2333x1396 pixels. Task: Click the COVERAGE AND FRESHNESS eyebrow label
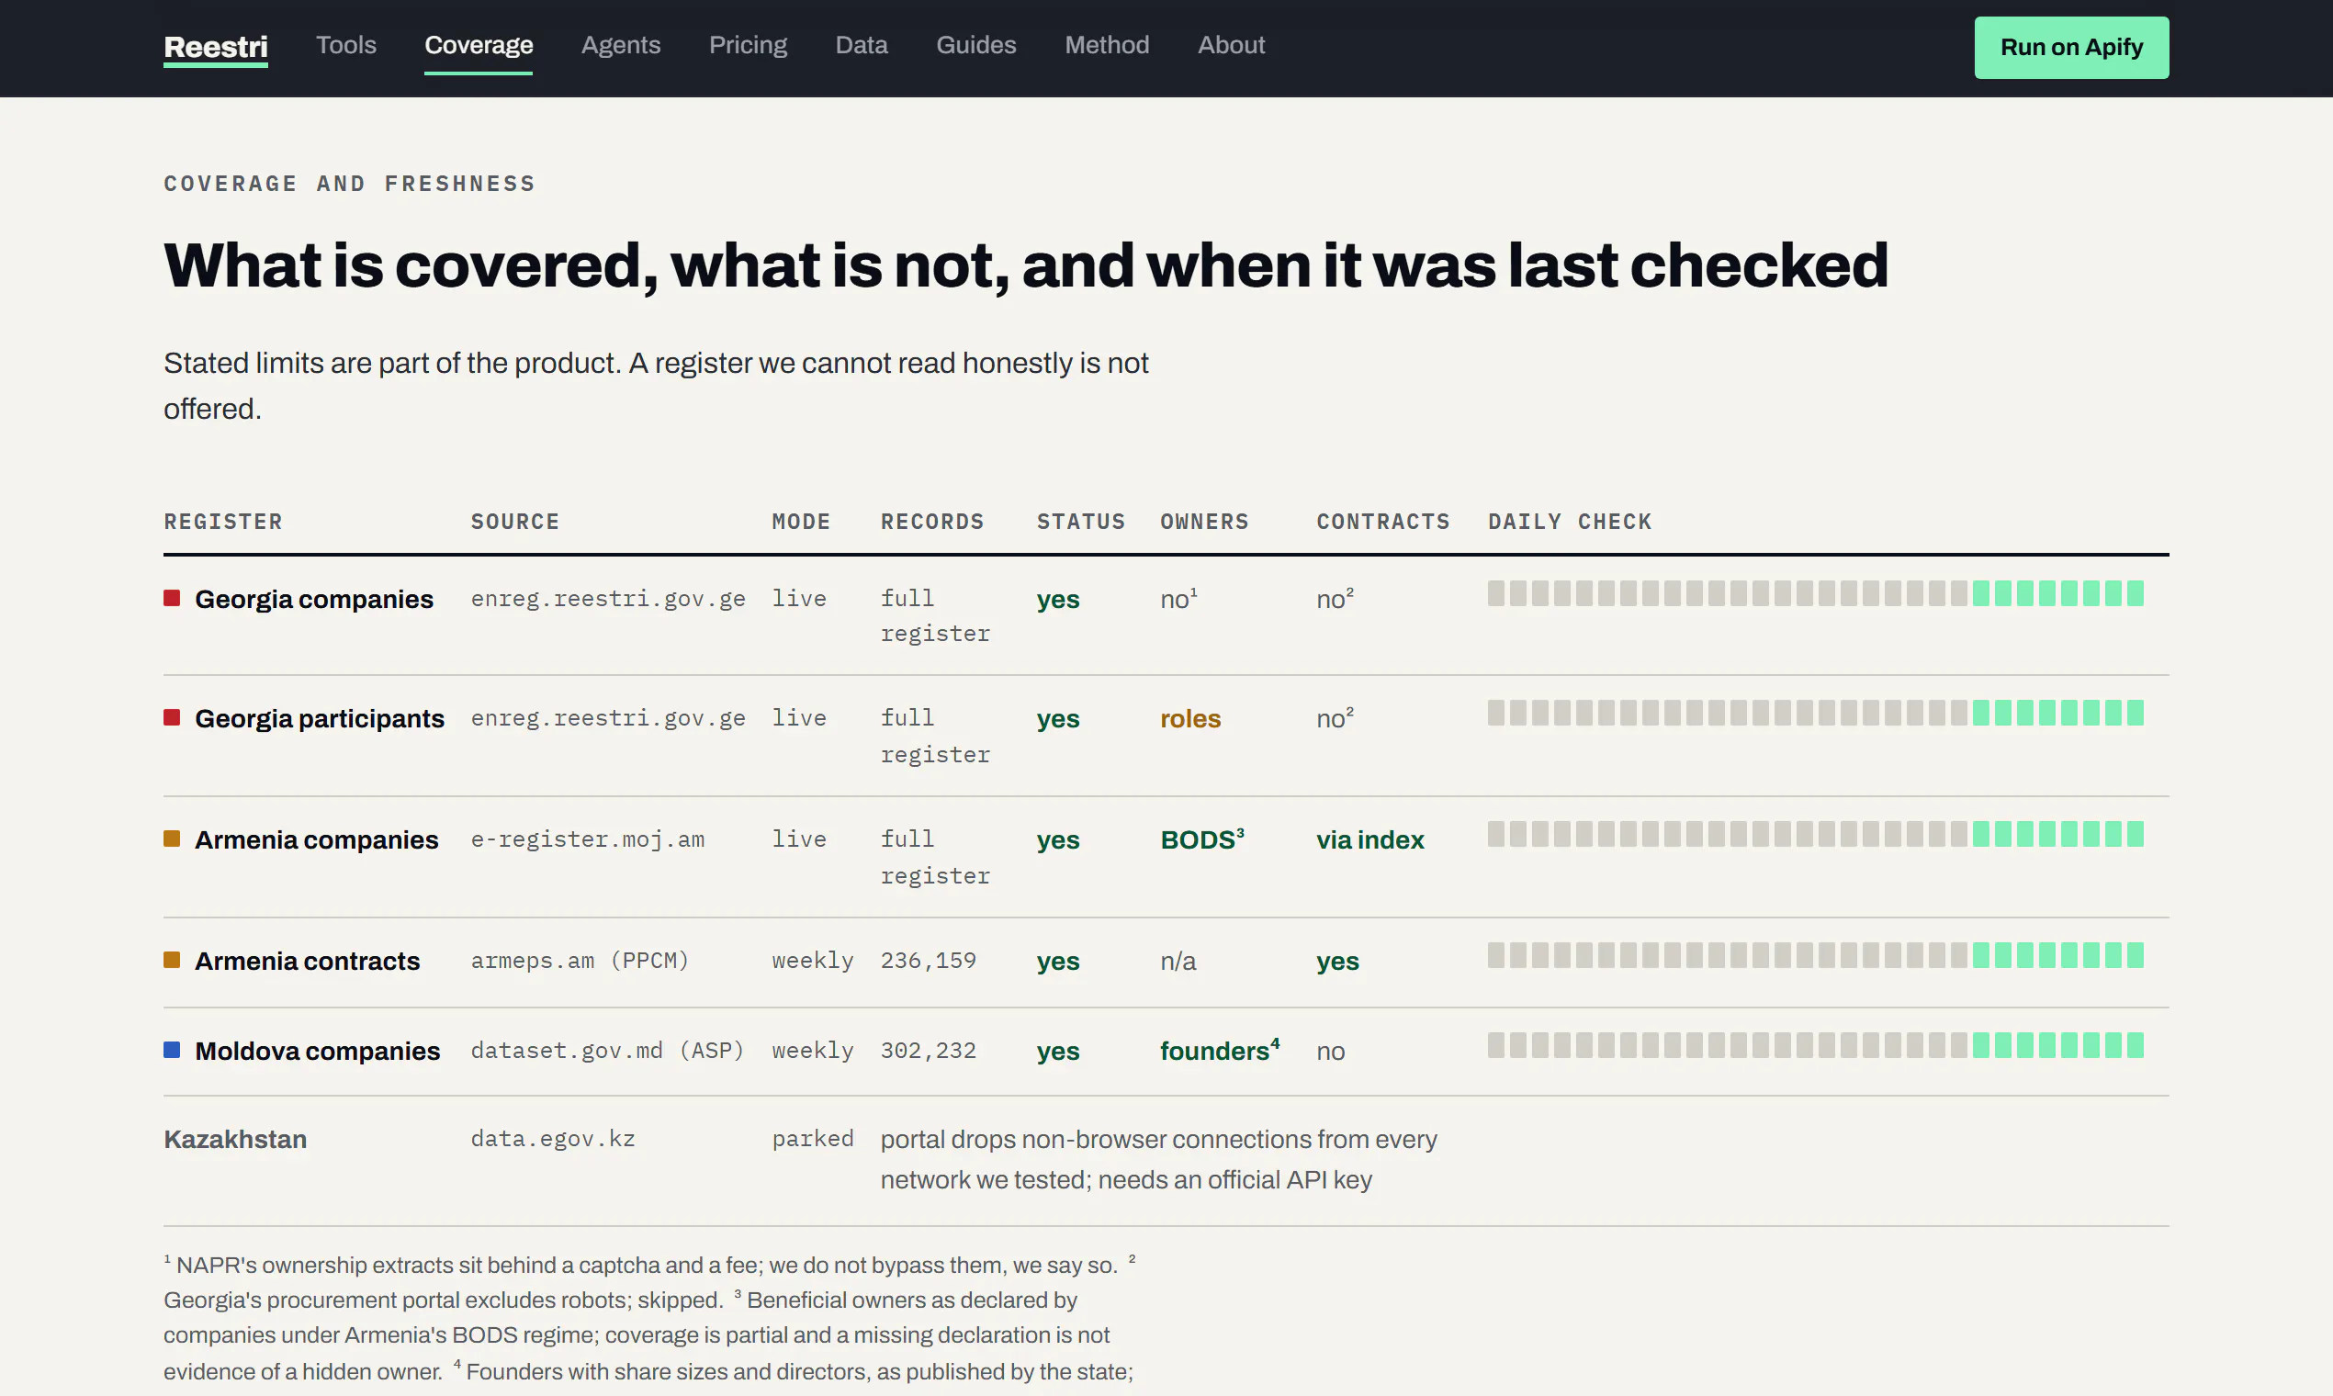pos(350,184)
